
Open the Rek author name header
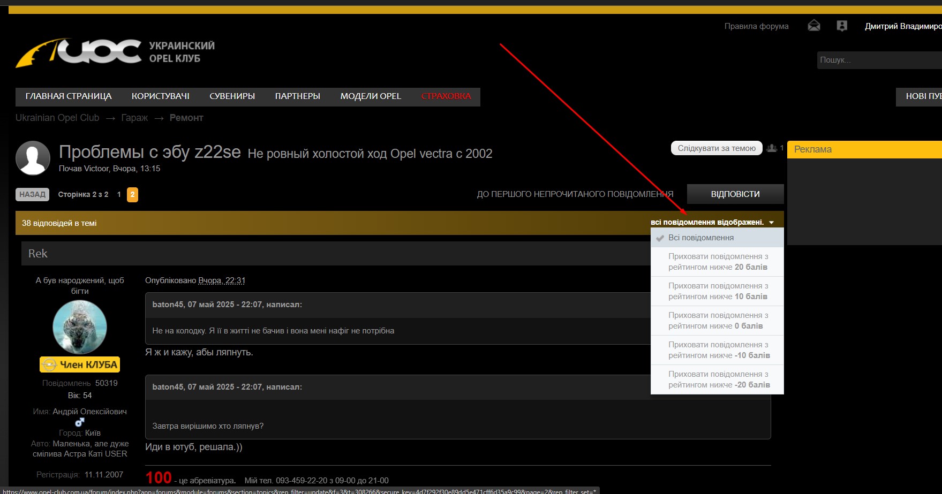38,254
